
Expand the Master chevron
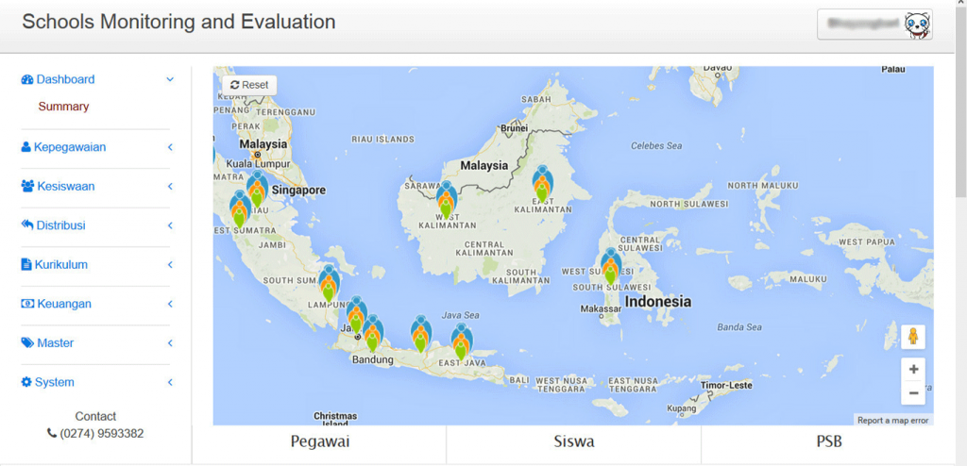(170, 343)
